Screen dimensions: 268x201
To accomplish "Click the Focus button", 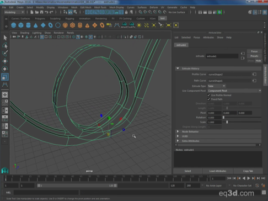I will [254, 51].
